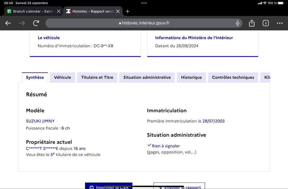Click the cellular signal bars in status bar
The image size is (288, 189).
[x=260, y=3]
